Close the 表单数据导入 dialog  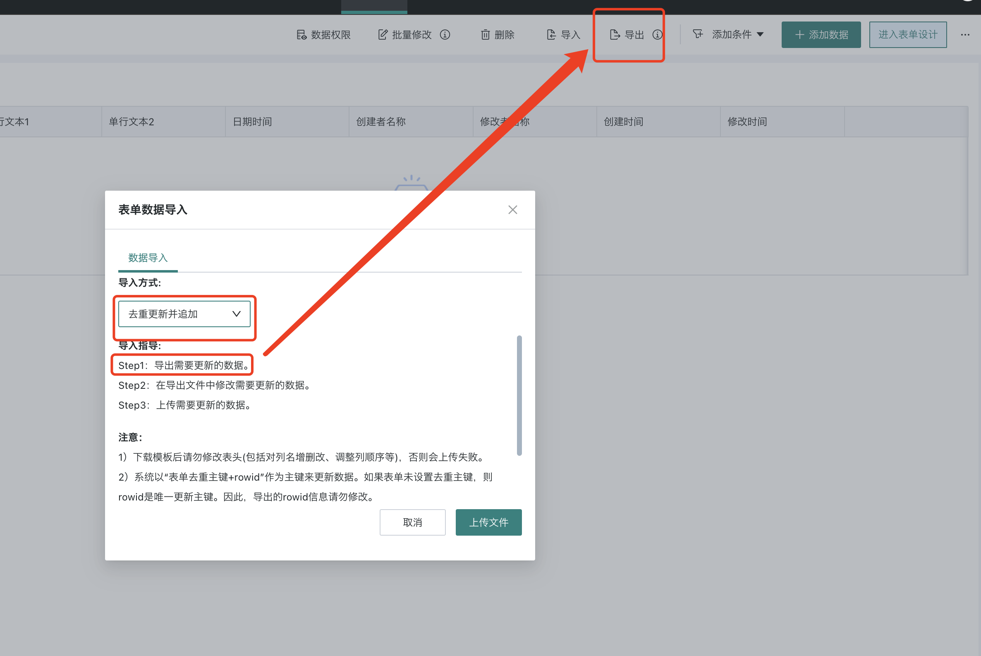click(512, 210)
